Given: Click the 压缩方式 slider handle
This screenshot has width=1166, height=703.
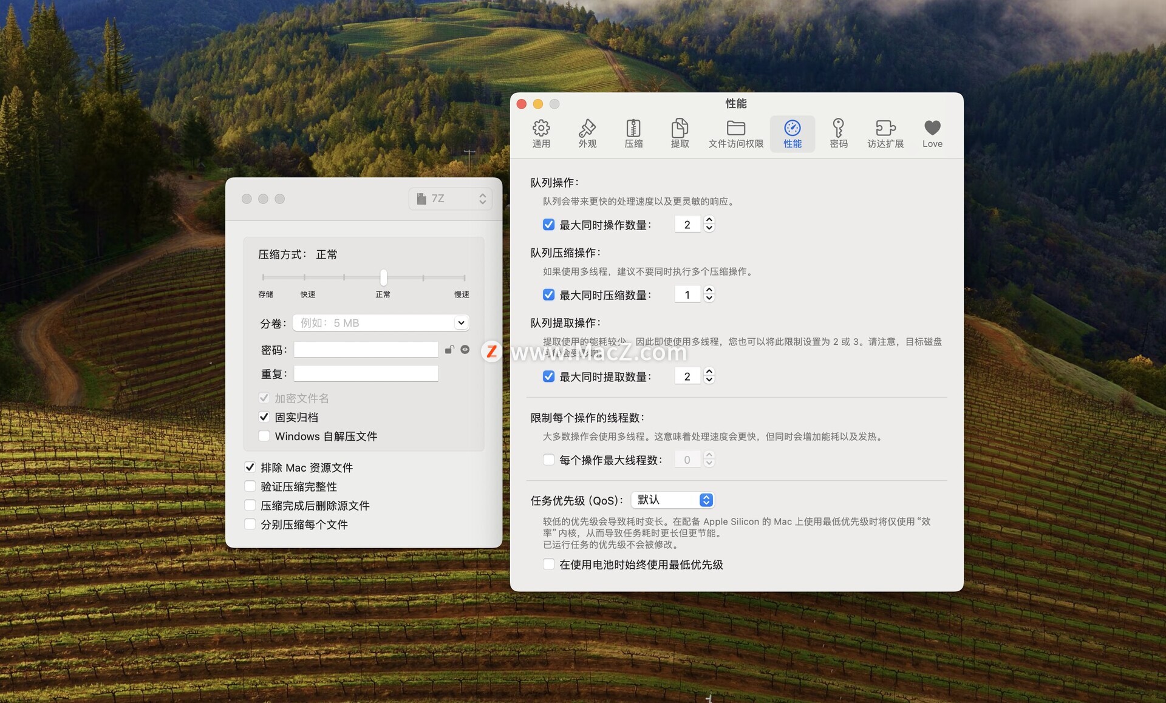Looking at the screenshot, I should (384, 277).
